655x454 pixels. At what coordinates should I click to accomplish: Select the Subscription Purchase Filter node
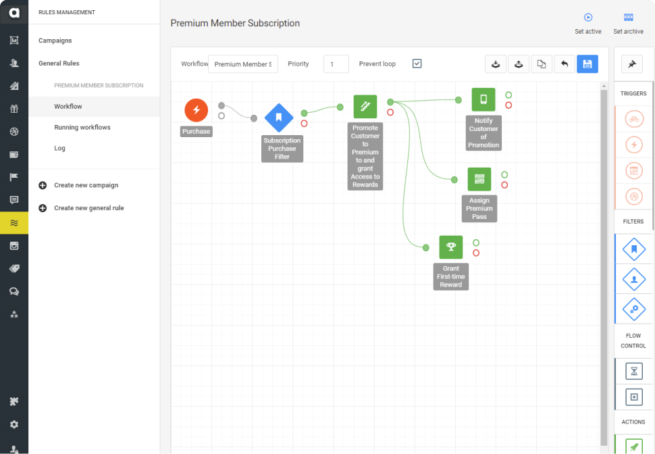pyautogui.click(x=279, y=118)
